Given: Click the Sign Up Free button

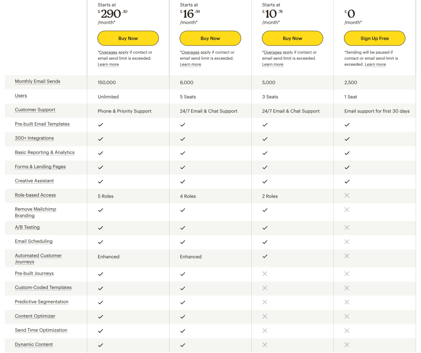Looking at the screenshot, I should [375, 38].
